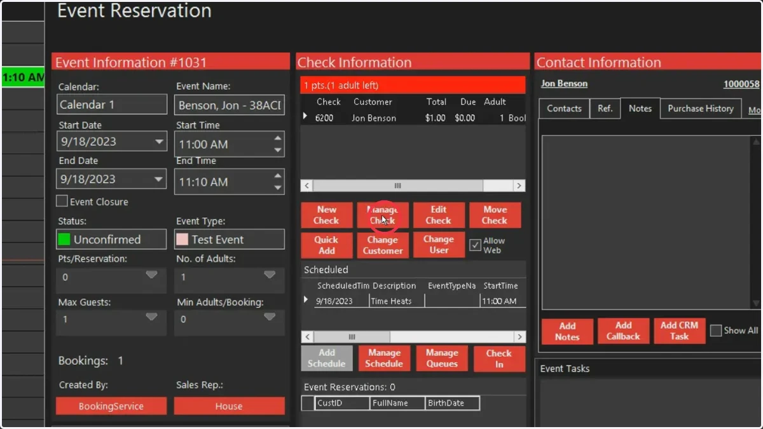Screen dimensions: 763x429
Task: Open the End Date dropdown
Action: point(160,179)
